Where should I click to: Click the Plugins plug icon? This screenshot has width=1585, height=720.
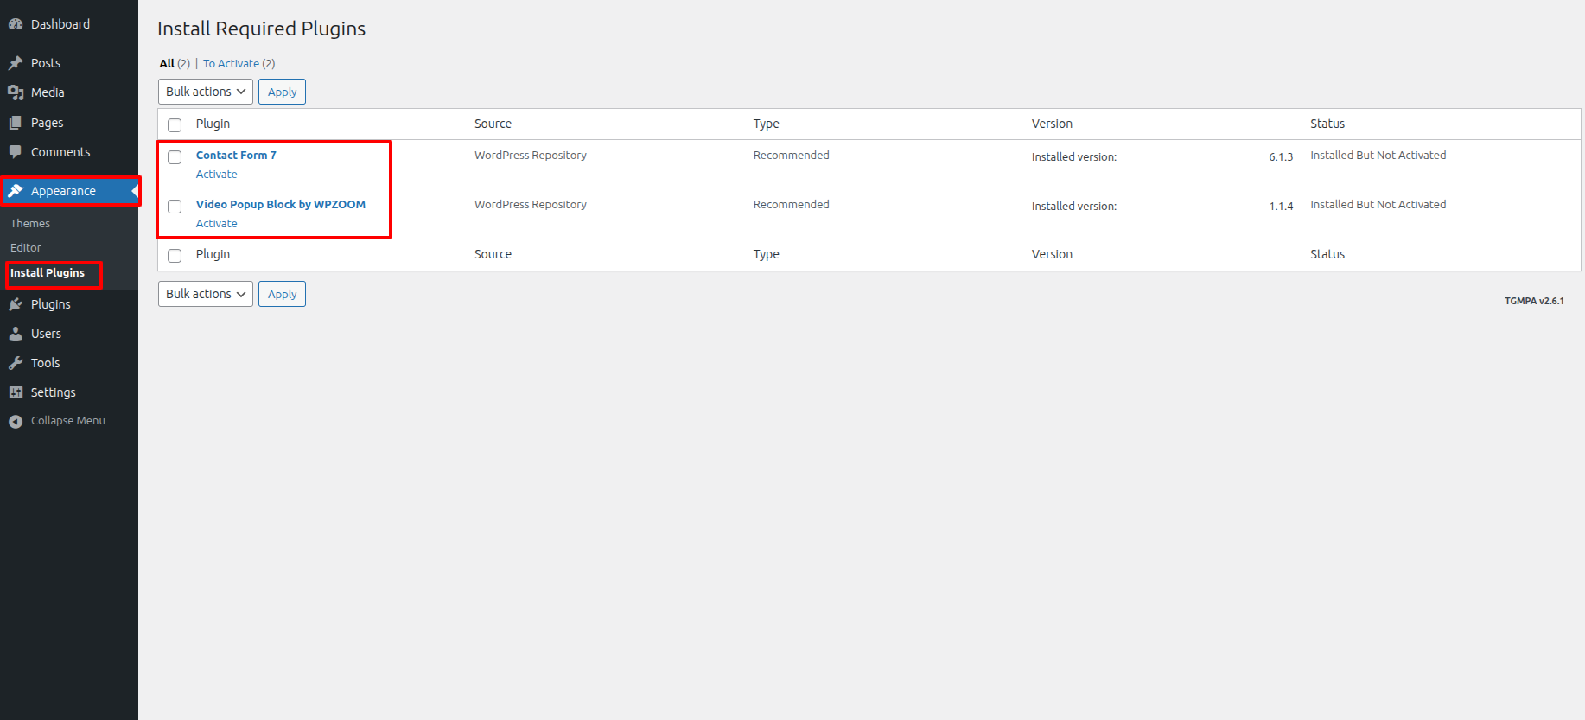(16, 304)
